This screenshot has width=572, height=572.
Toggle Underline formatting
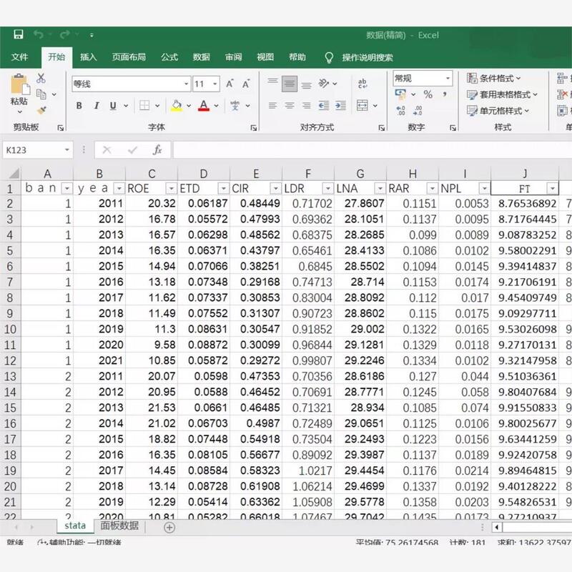pos(113,106)
